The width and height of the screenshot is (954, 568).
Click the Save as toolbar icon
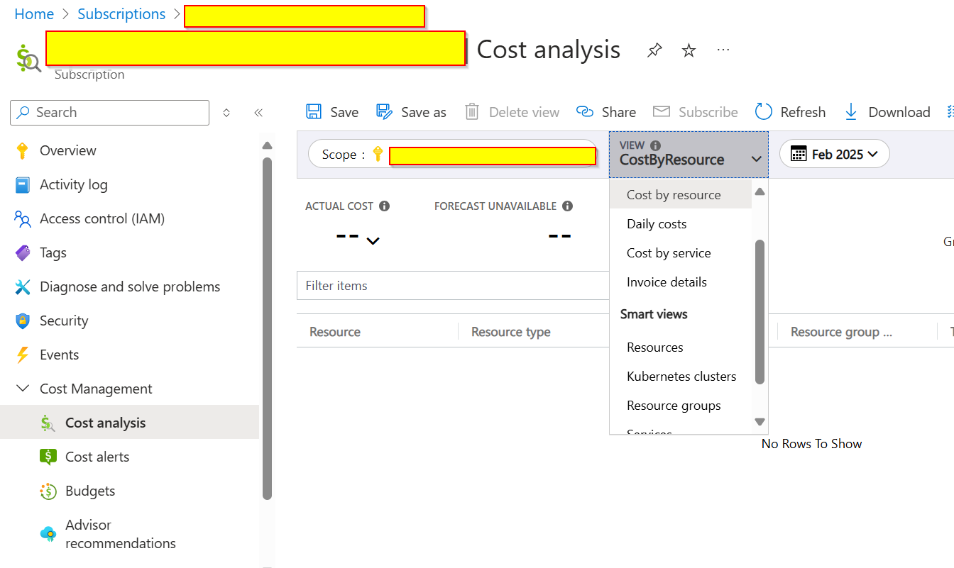point(384,112)
